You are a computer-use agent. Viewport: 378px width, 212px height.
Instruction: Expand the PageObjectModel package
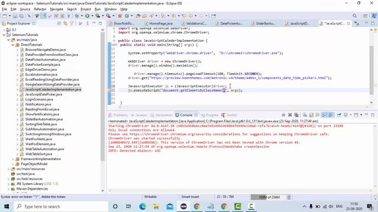tap(13, 164)
